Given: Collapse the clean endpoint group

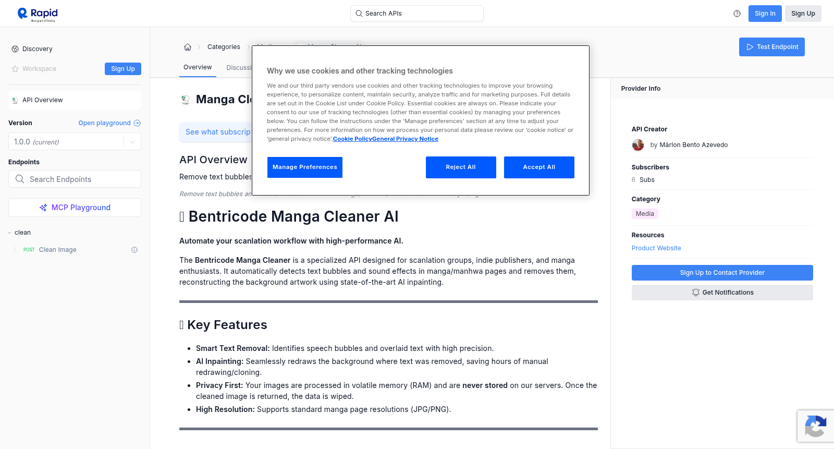Looking at the screenshot, I should 9,233.
